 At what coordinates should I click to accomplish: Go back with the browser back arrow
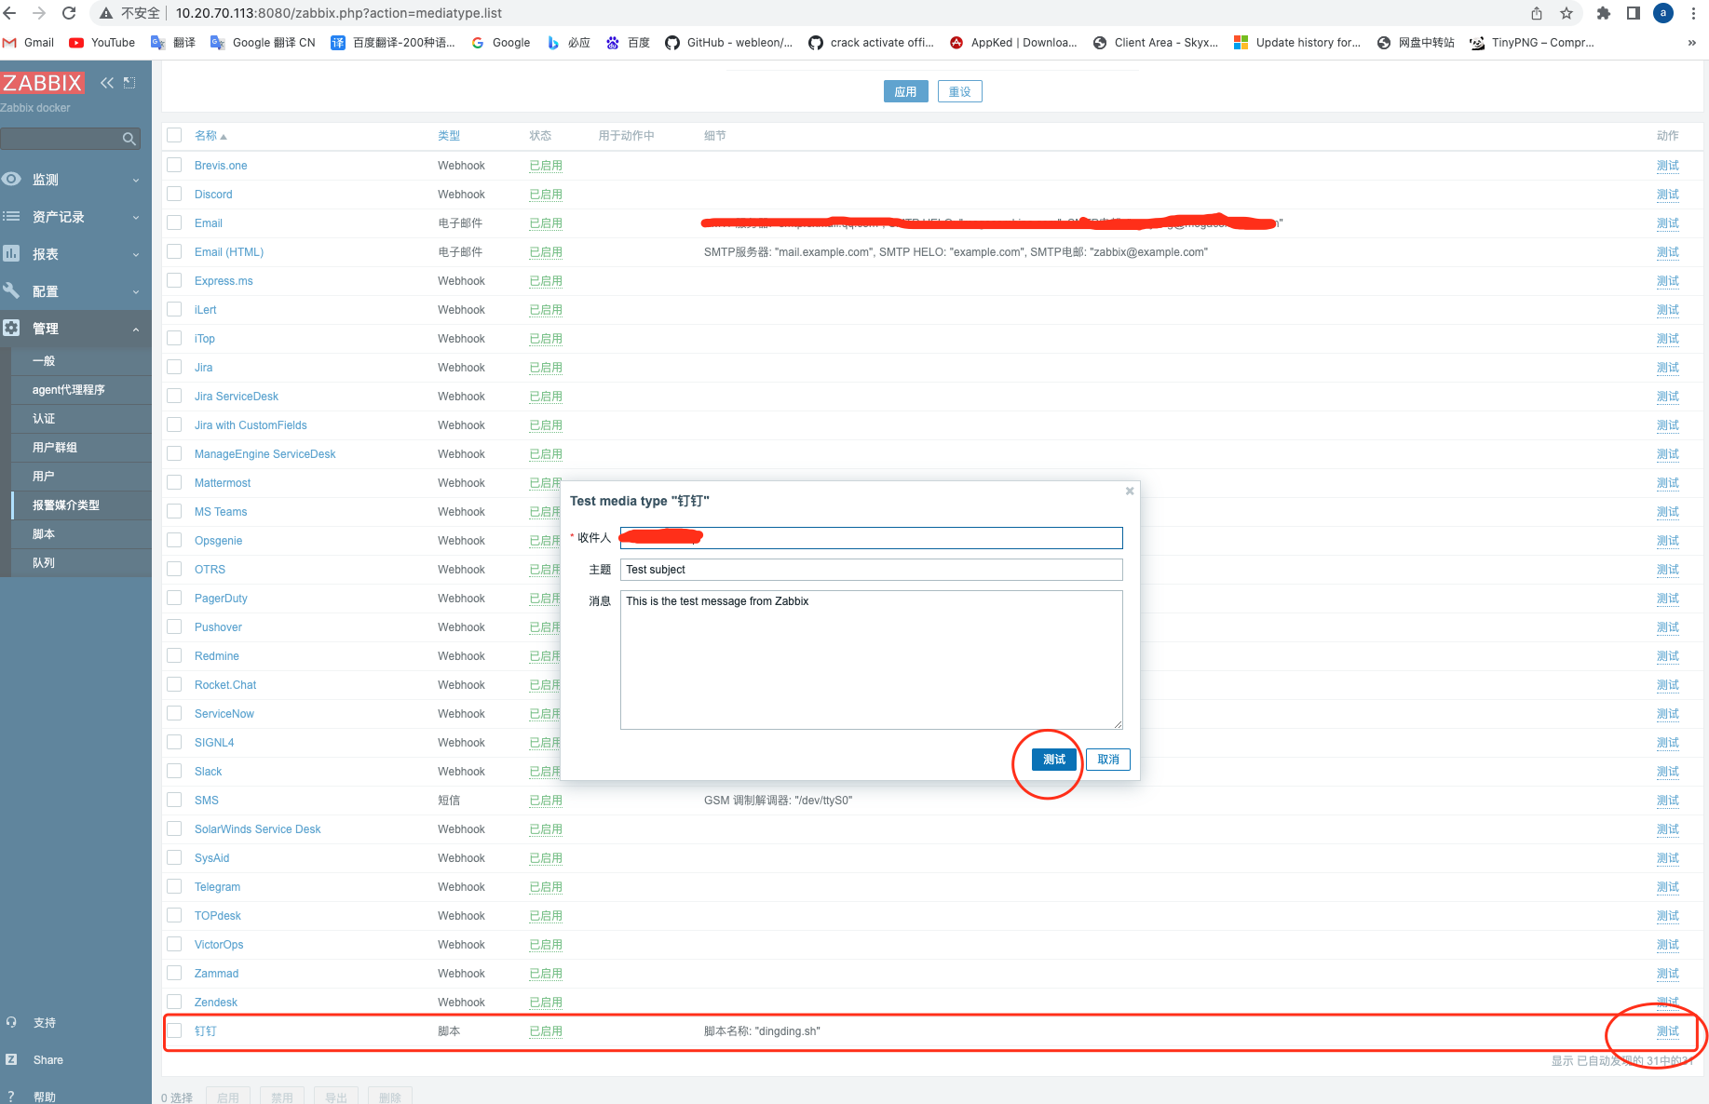pos(10,13)
